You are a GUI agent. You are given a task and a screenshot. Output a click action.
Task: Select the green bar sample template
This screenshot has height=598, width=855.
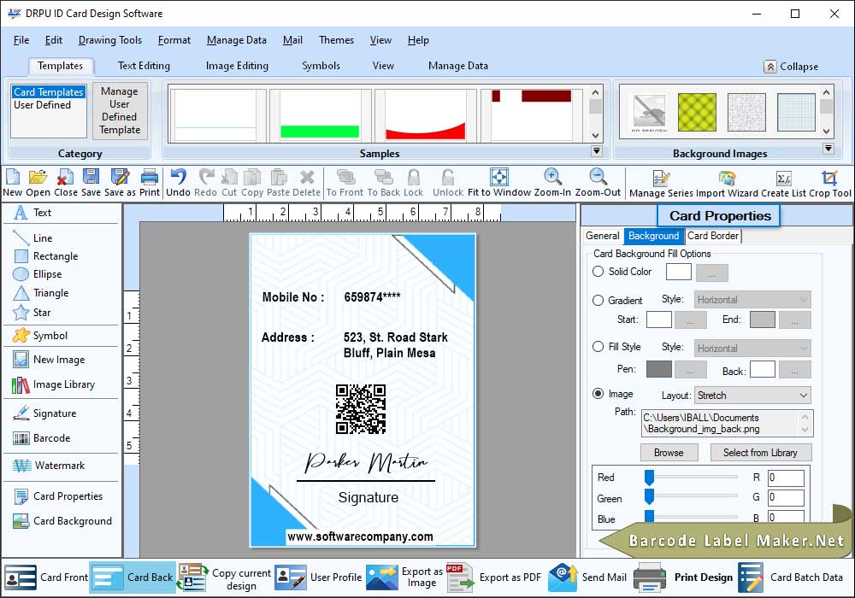(x=320, y=114)
